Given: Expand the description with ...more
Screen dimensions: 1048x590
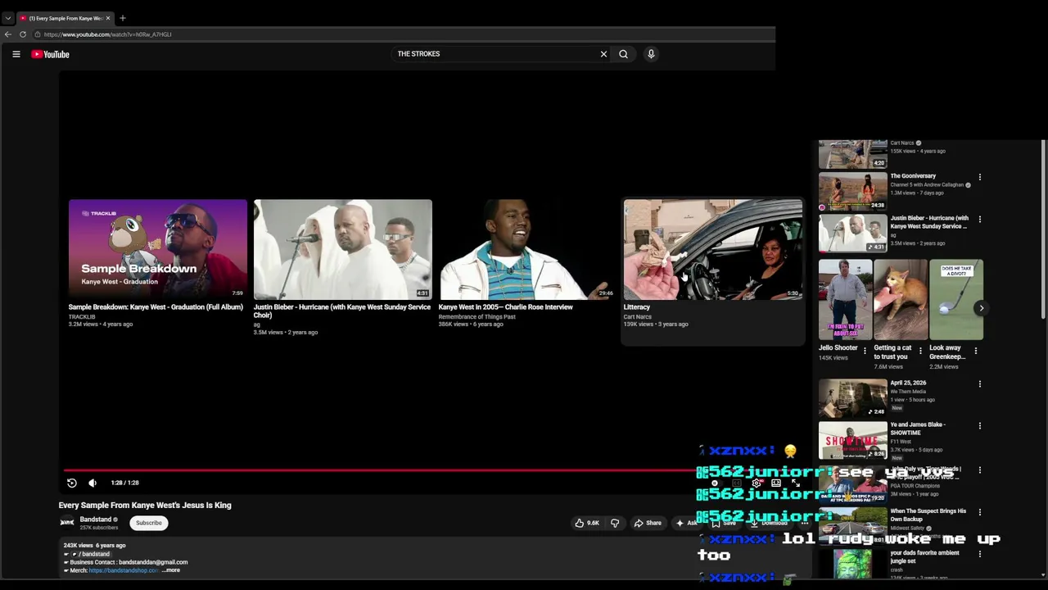Looking at the screenshot, I should (x=171, y=570).
